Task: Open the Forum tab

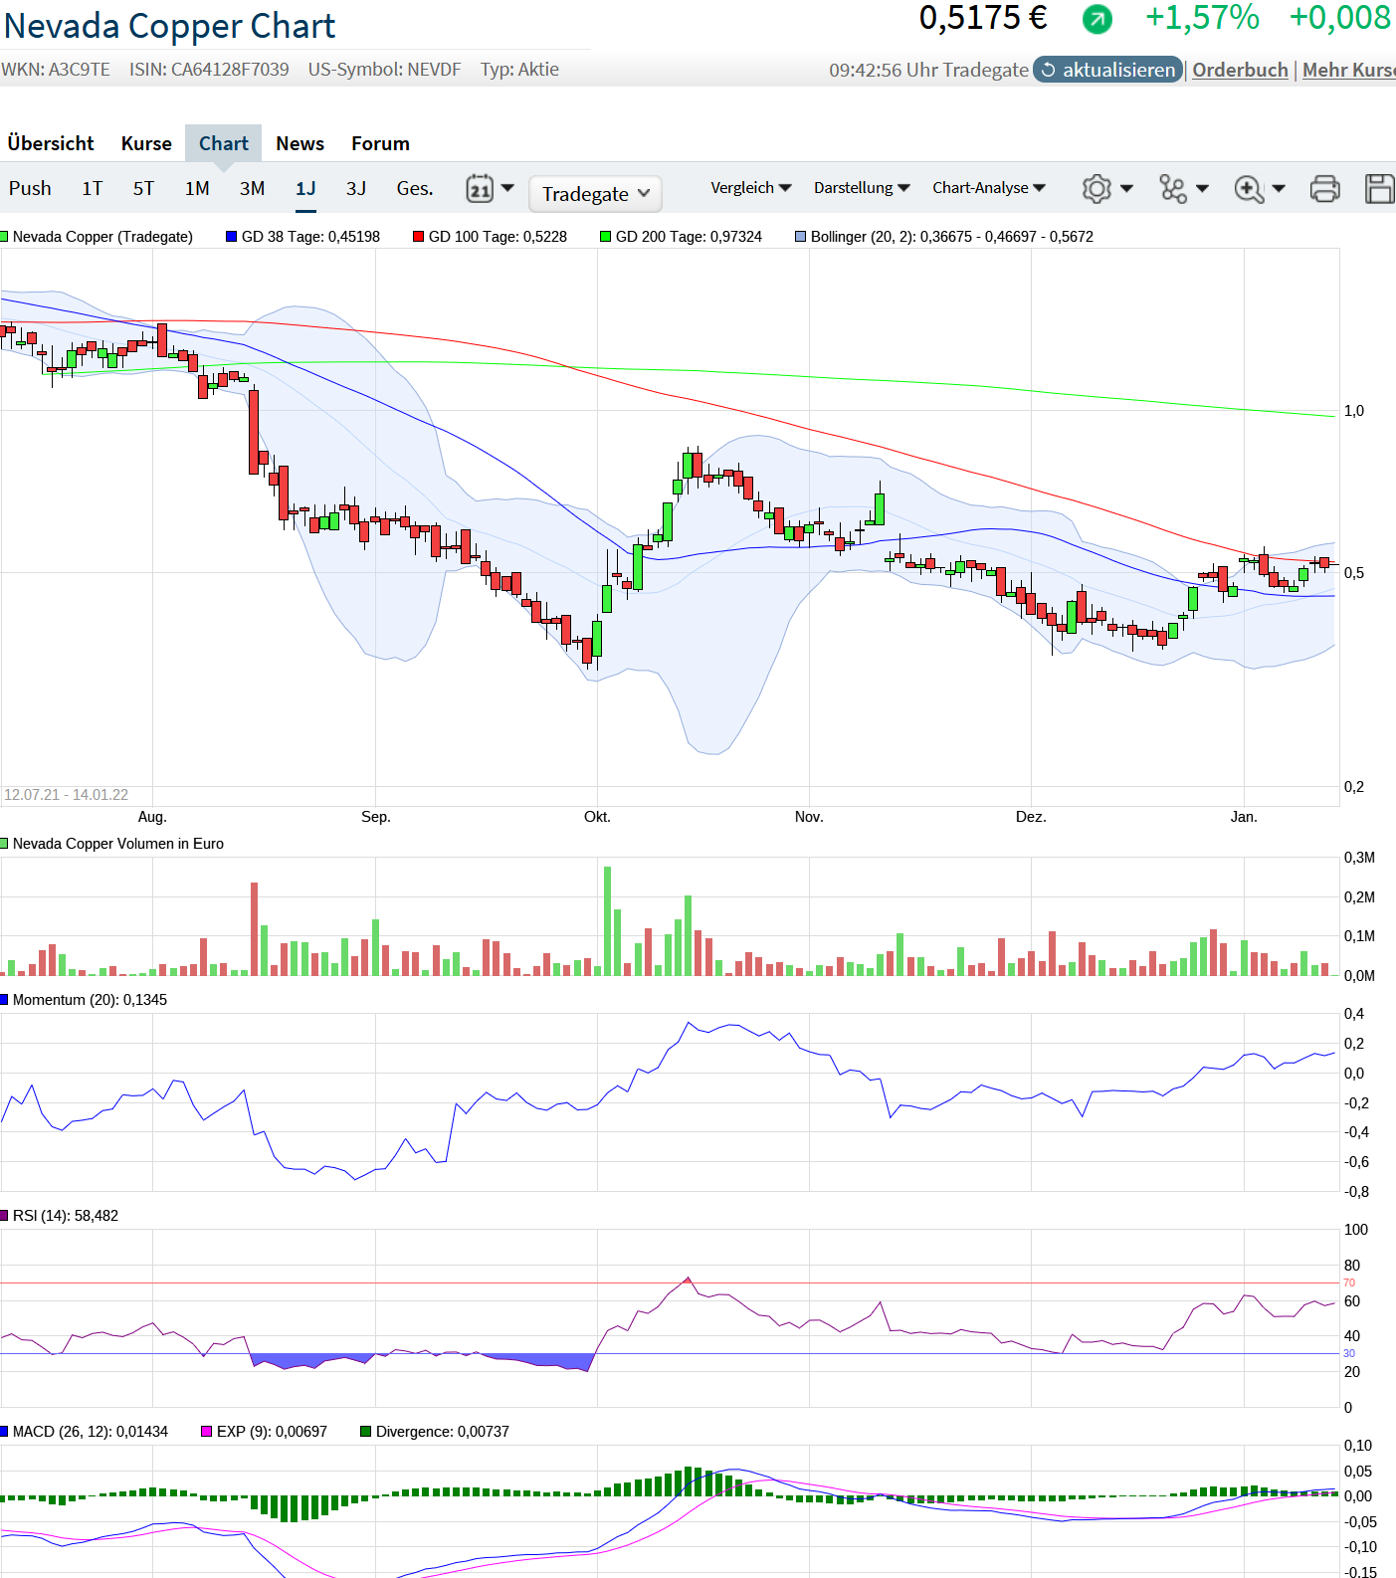Action: [x=380, y=143]
